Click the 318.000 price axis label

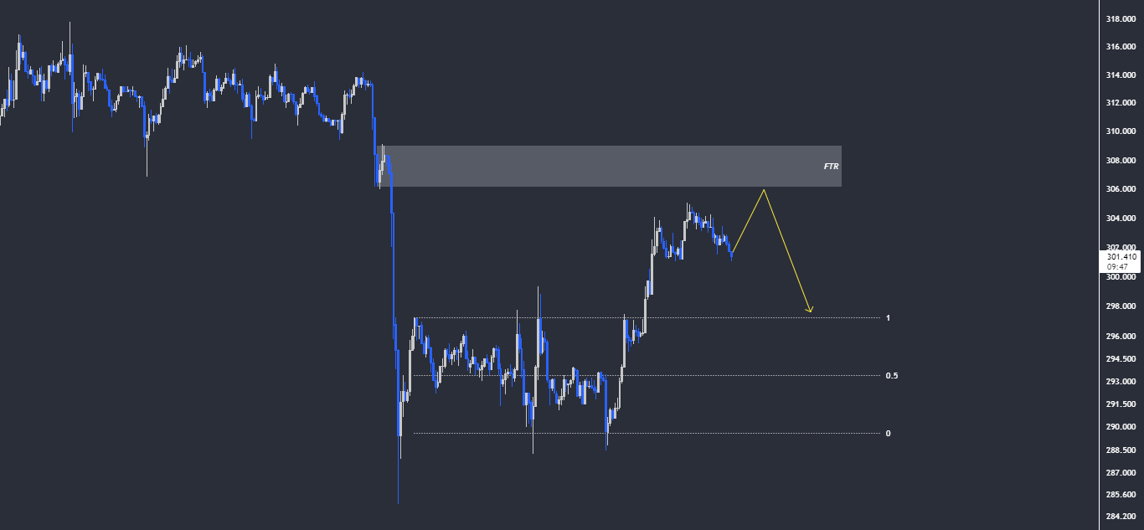pos(1121,18)
